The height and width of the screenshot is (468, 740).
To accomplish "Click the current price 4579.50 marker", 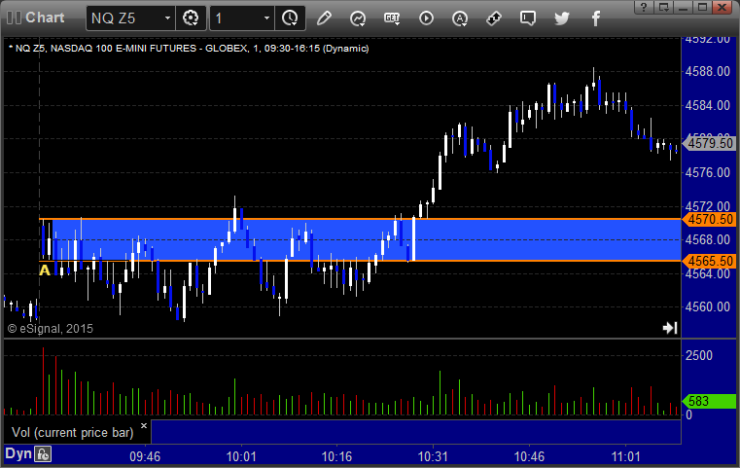I will pos(709,143).
